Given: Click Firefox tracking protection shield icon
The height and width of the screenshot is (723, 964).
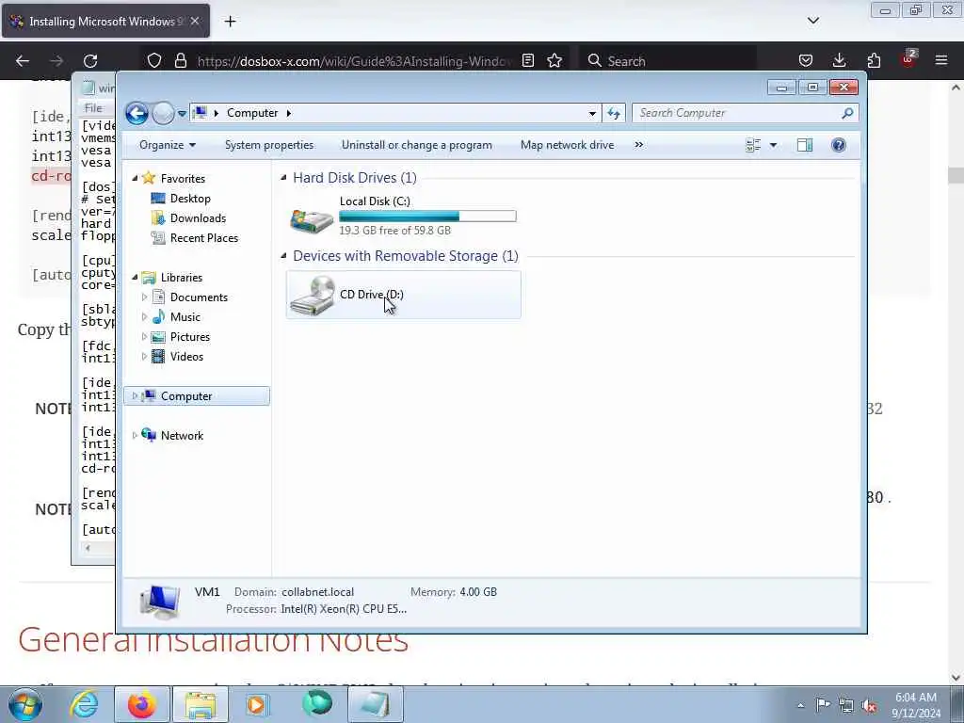Looking at the screenshot, I should tap(154, 61).
